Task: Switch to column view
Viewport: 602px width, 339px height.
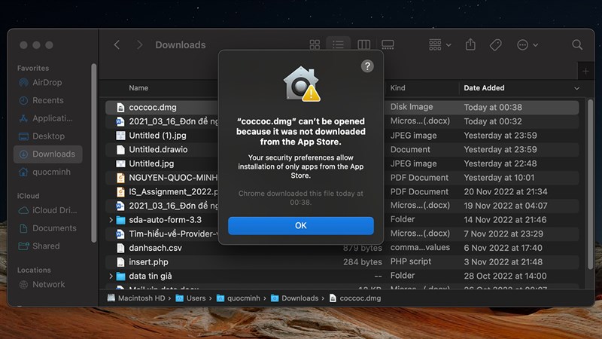Action: [363, 45]
